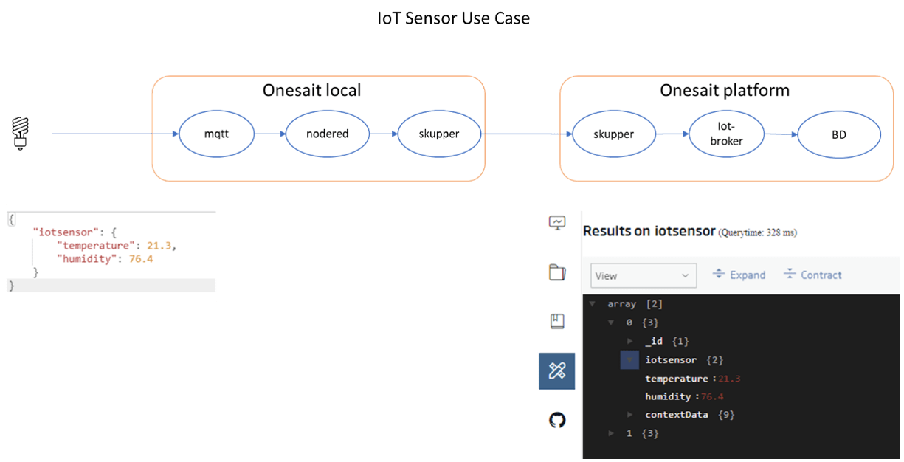Image resolution: width=904 pixels, height=462 pixels.
Task: Expand the 1 {3} array entry
Action: click(611, 433)
